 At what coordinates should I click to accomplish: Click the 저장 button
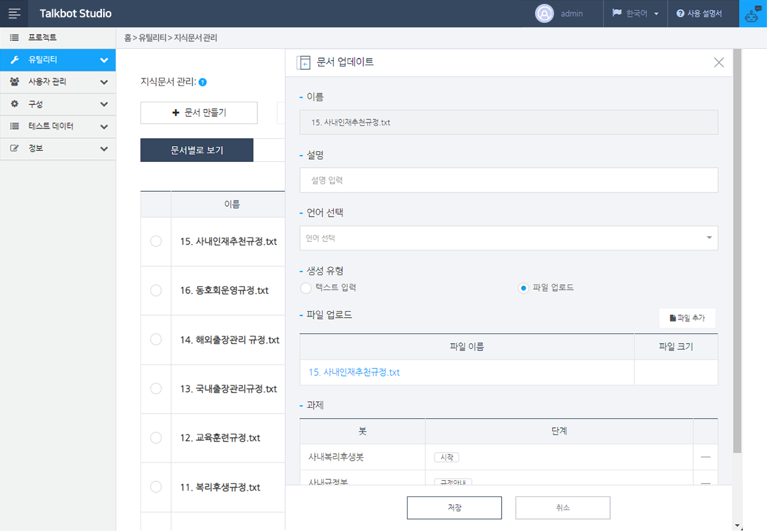coord(454,508)
